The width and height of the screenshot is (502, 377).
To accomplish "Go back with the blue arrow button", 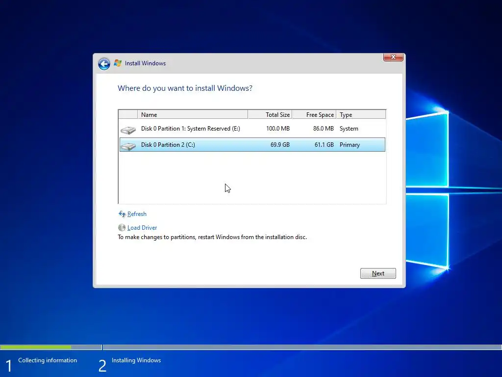I will click(104, 64).
